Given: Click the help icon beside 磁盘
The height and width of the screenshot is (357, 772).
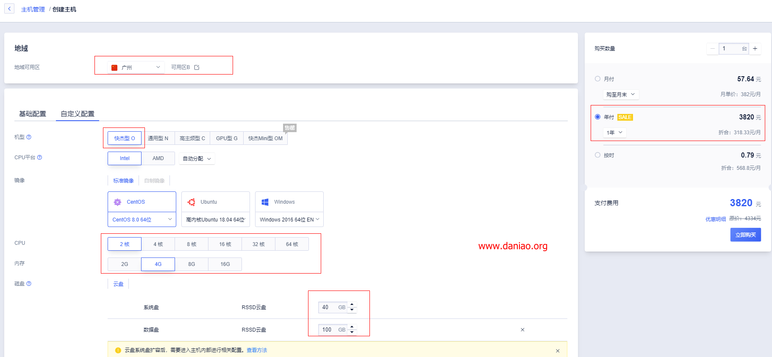Looking at the screenshot, I should [x=29, y=284].
